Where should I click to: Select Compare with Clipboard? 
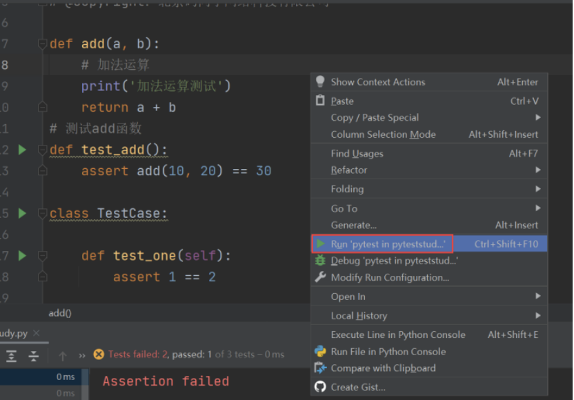coord(429,368)
